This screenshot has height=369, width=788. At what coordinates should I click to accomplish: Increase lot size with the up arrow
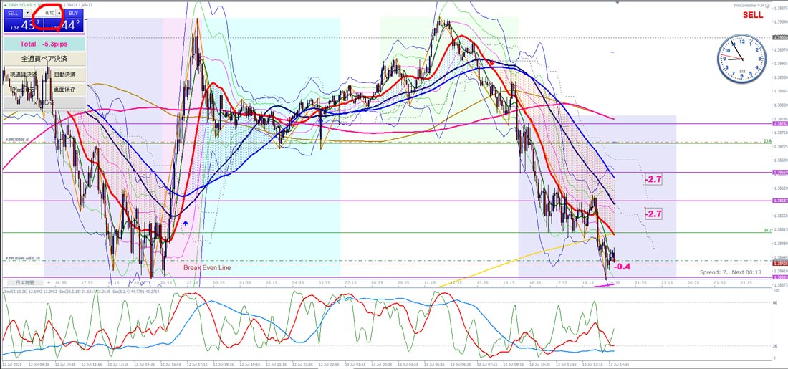pos(59,13)
